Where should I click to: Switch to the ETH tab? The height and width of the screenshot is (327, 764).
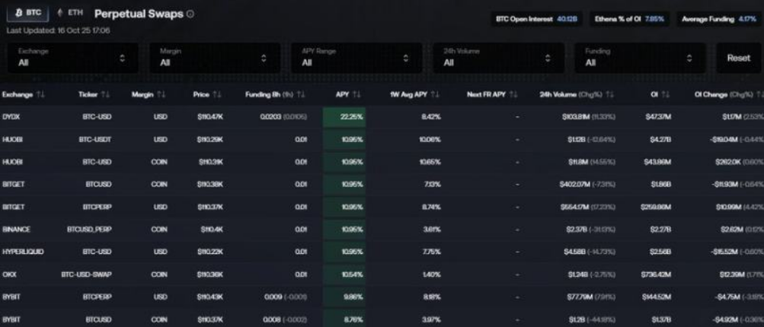[x=69, y=13]
